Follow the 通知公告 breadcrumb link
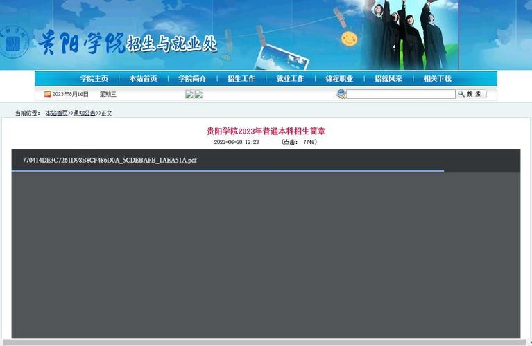The image size is (532, 346). point(85,113)
